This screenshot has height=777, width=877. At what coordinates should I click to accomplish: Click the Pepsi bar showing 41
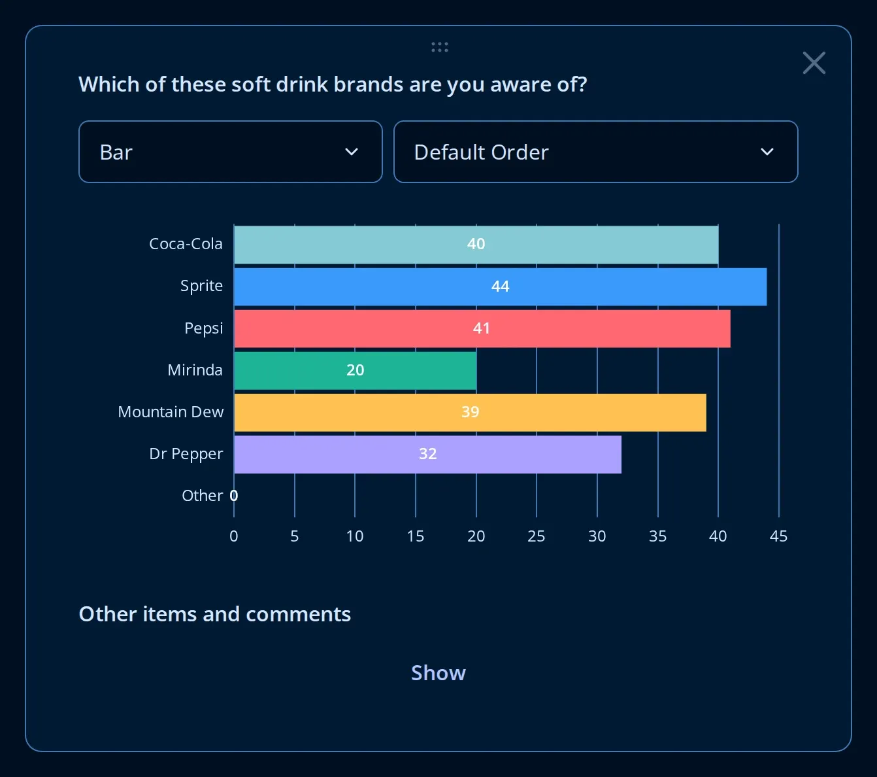click(482, 328)
